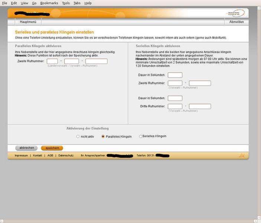Select the 'nicht aktiv' radio button
This screenshot has width=261, height=223.
coord(78,136)
